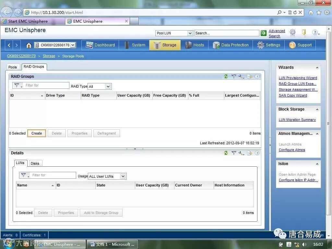This screenshot has width=332, height=249.
Task: Collapse the Block Storage panel
Action: coord(317,110)
